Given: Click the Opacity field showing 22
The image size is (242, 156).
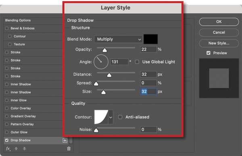Looking at the screenshot, I should point(148,49).
